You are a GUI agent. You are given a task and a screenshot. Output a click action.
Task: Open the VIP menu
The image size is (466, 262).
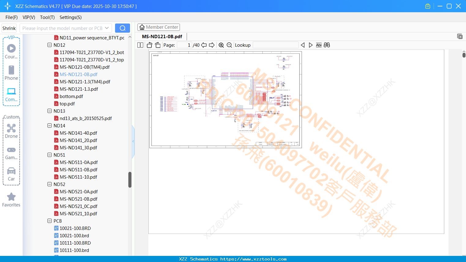click(x=29, y=17)
